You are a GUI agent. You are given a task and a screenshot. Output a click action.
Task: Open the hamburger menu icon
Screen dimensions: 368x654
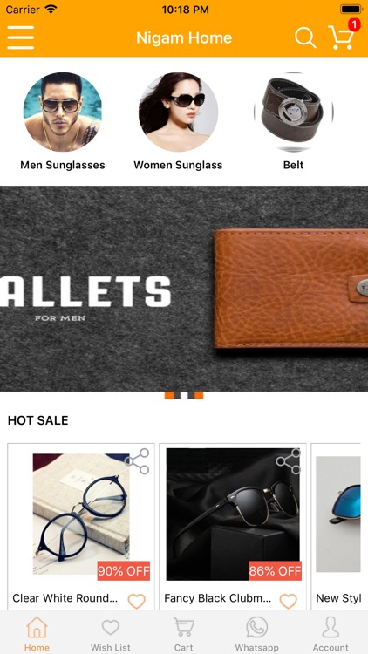point(20,37)
